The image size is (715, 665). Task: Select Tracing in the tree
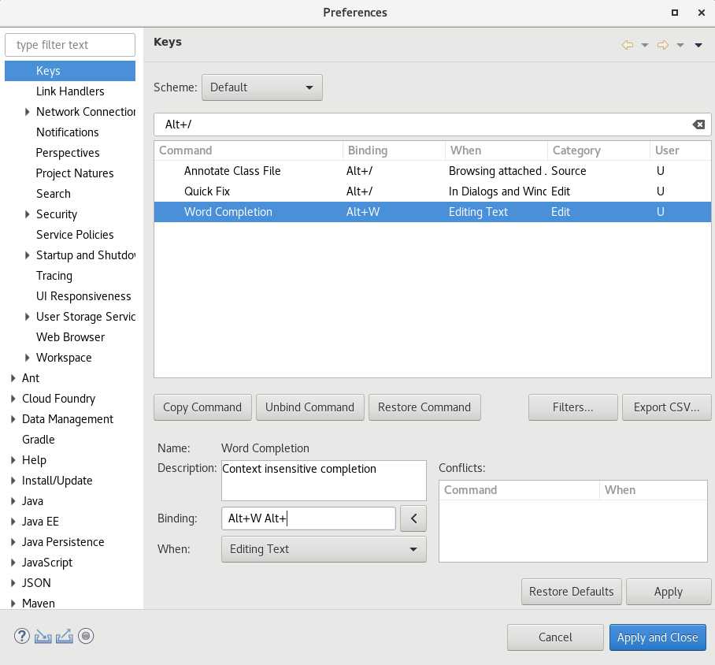(54, 276)
